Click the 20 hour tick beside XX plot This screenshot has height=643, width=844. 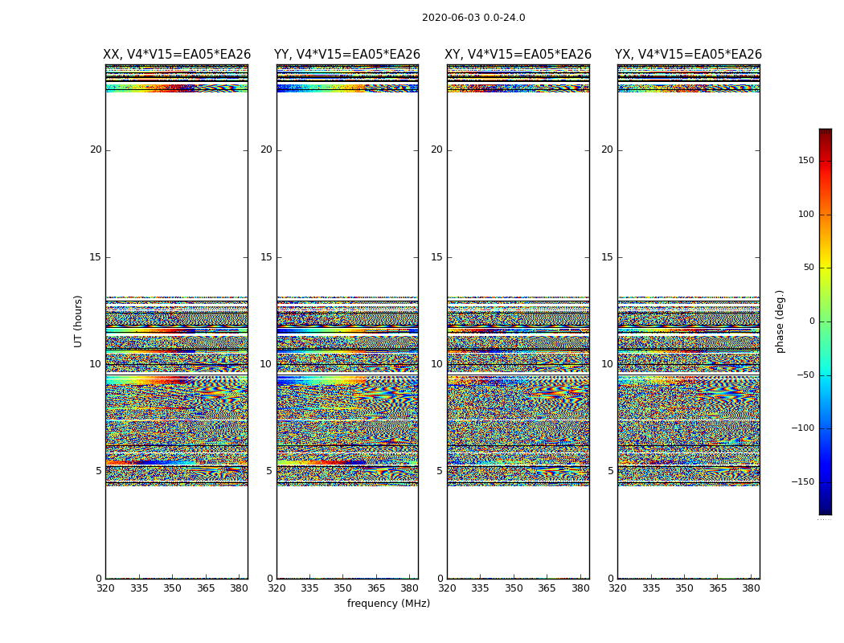tap(96, 149)
